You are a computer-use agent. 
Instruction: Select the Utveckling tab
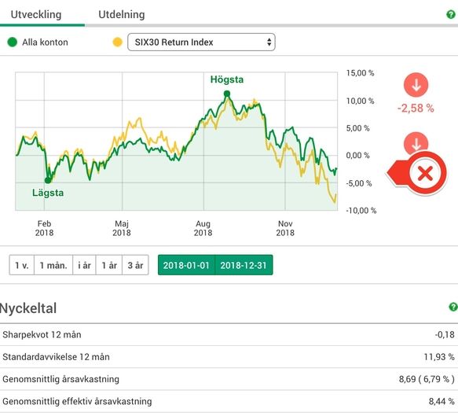[36, 14]
